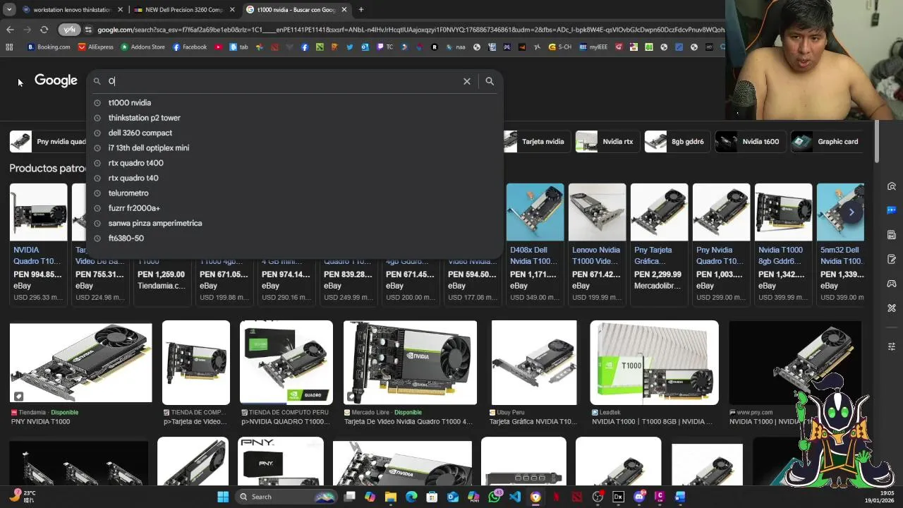
Task: Open site information icon in address bar
Action: pyautogui.click(x=88, y=30)
